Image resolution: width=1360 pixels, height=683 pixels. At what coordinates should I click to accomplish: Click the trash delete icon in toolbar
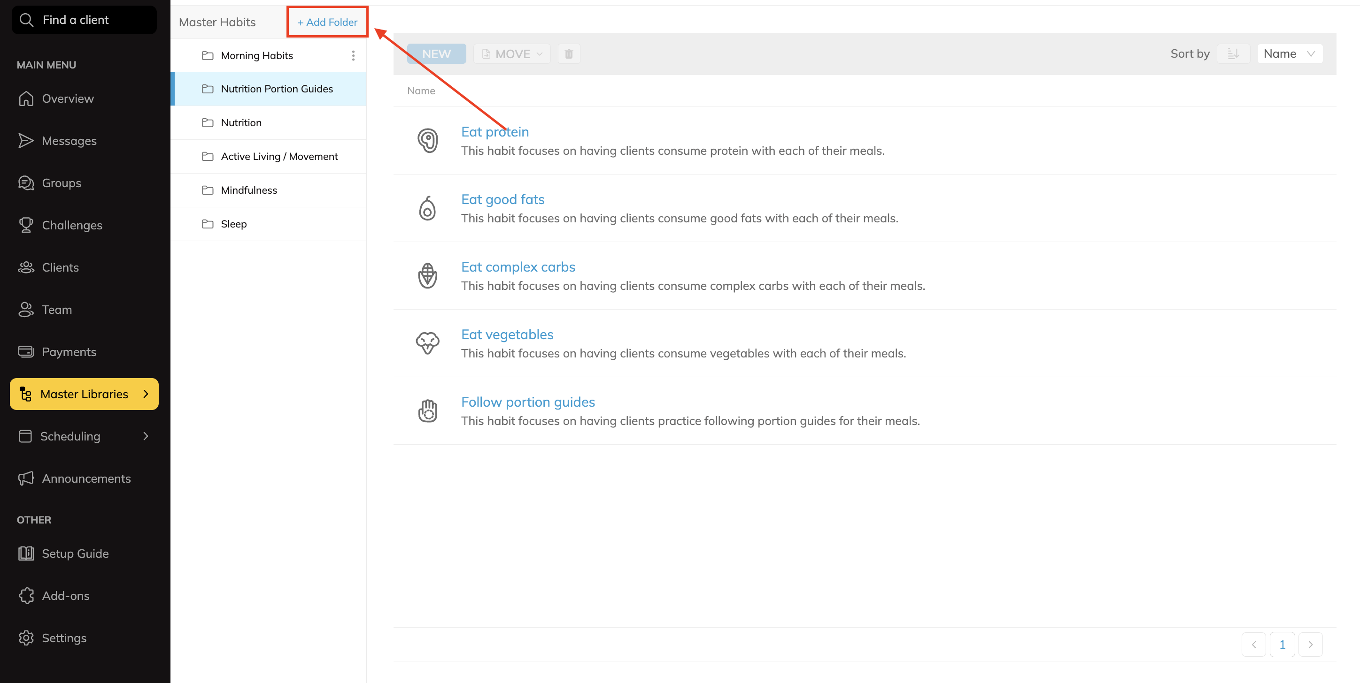[x=569, y=54]
